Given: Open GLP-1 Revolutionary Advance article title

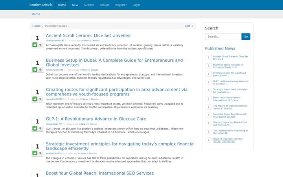Looking at the screenshot, I should pyautogui.click(x=96, y=119).
